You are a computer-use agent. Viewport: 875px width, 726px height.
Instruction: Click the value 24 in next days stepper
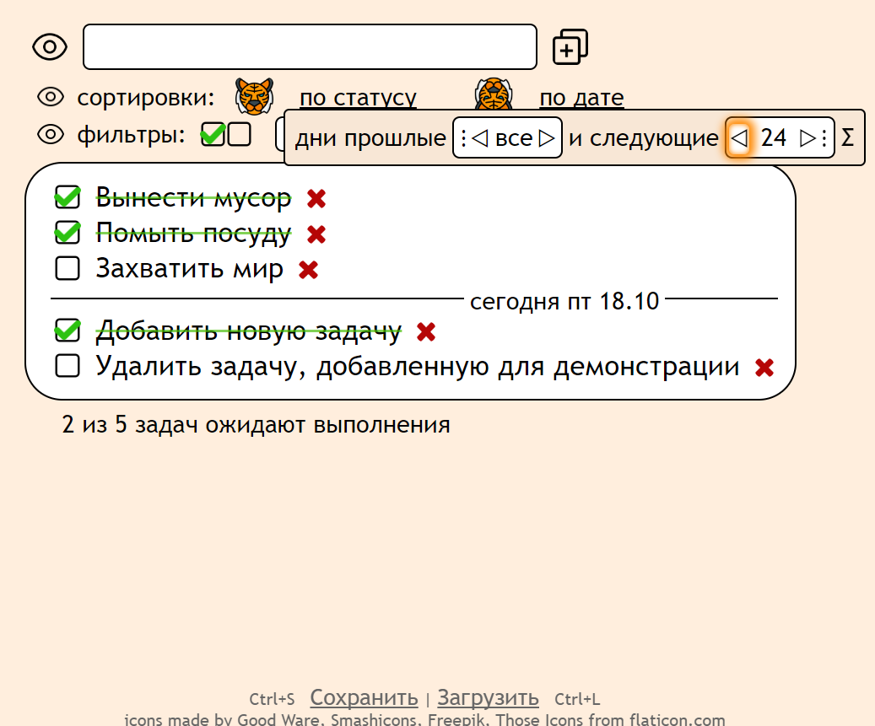pyautogui.click(x=774, y=137)
